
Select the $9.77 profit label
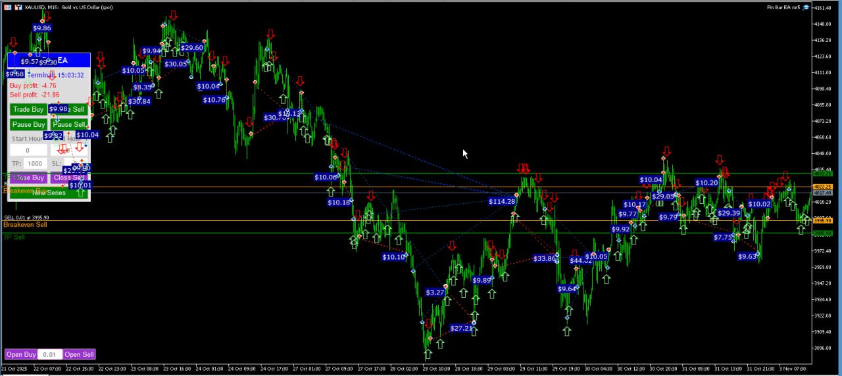tap(628, 214)
